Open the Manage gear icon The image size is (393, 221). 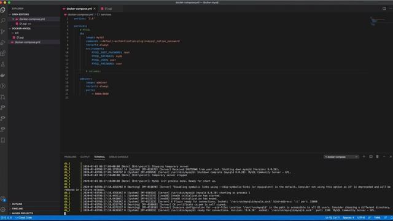point(3,209)
